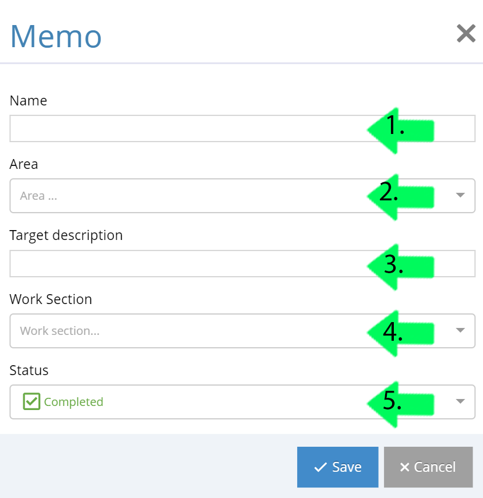
Task: Close the Memo dialog with the X icon
Action: click(466, 33)
